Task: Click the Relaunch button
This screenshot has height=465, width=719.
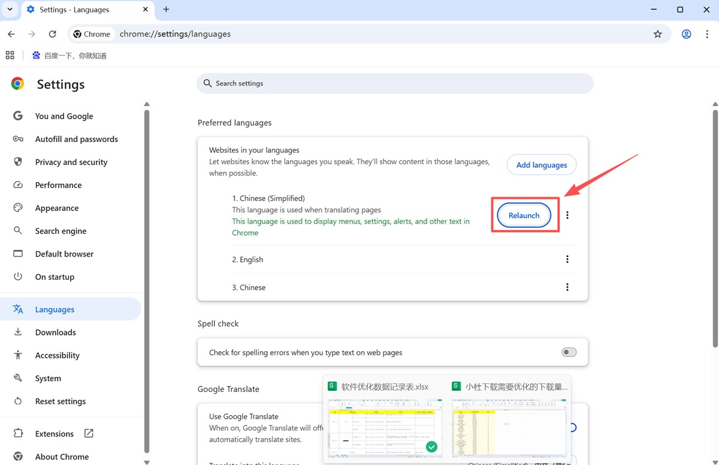Action: click(524, 216)
